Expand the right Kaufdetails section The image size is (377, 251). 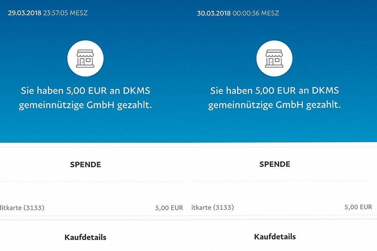click(x=275, y=237)
